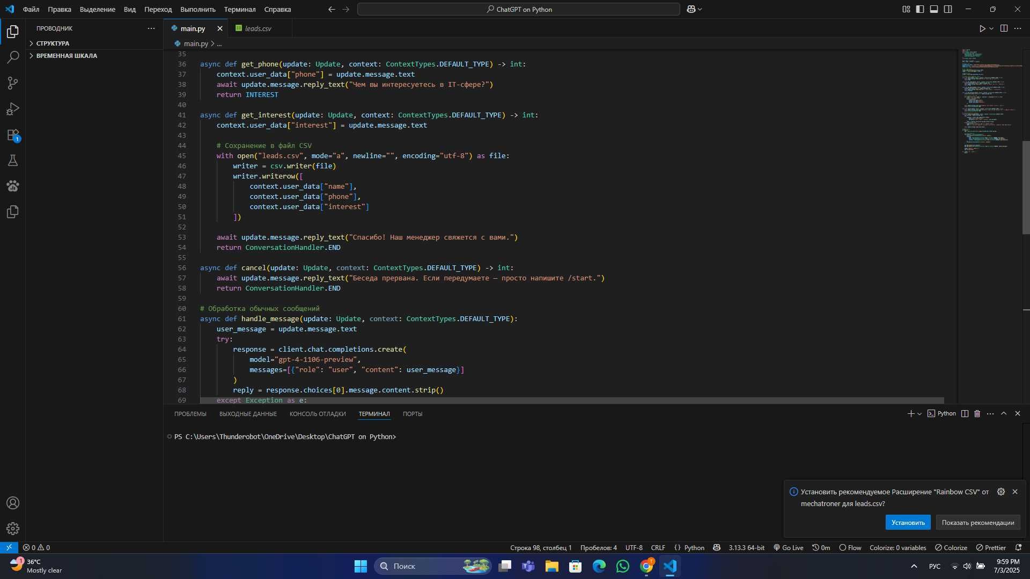Click the Flow status bar item

tap(850, 547)
